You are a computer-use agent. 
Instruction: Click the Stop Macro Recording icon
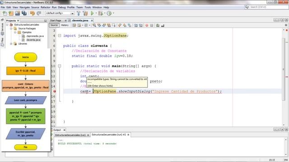click(x=152, y=25)
